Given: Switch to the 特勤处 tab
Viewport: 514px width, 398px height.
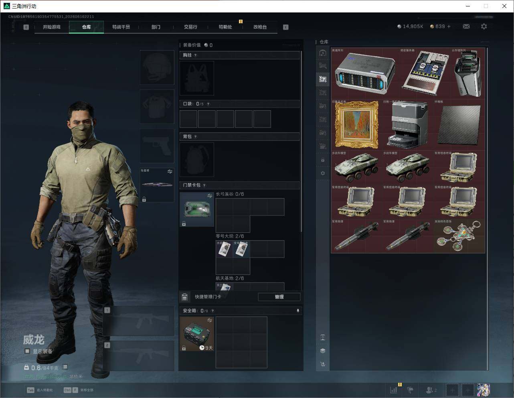Looking at the screenshot, I should tap(225, 27).
